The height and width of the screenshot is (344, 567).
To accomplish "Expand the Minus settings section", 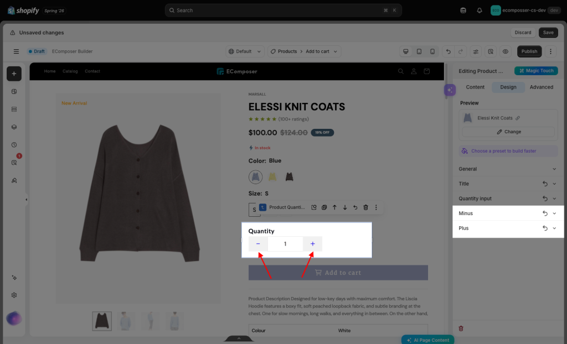I will (x=554, y=213).
